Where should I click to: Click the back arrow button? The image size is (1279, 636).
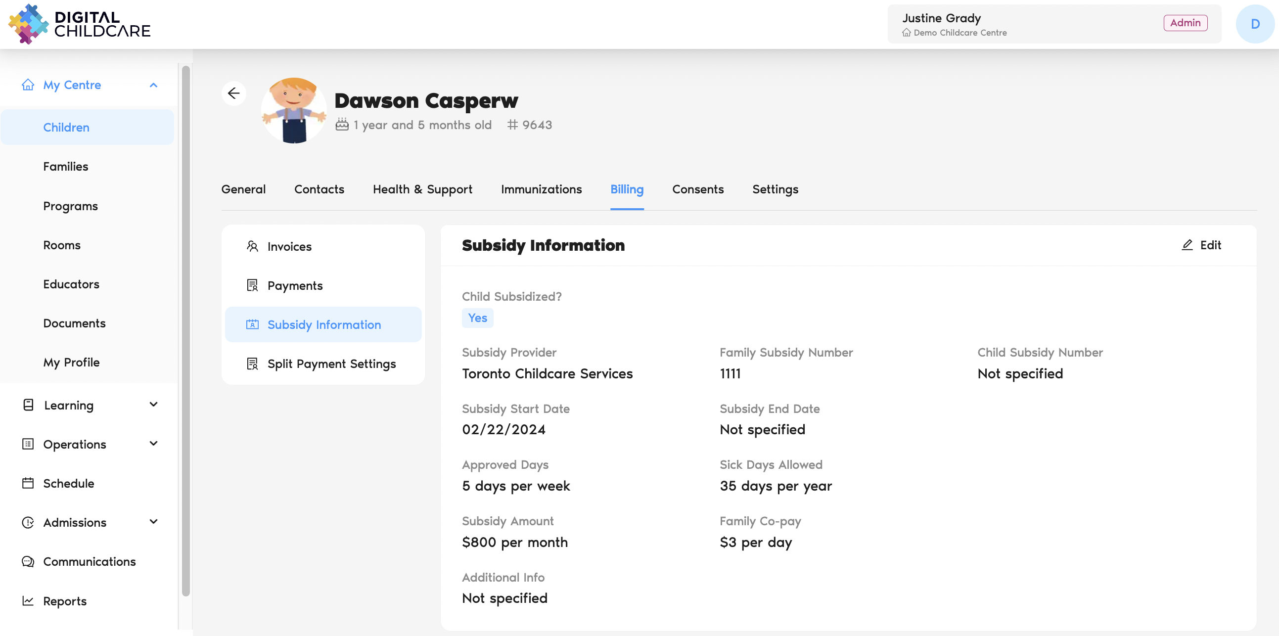[x=233, y=93]
